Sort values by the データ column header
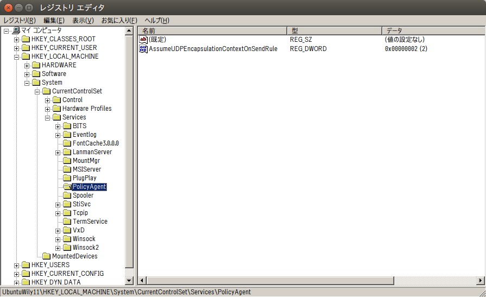Viewport: 486px width, 297px height. 434,31
